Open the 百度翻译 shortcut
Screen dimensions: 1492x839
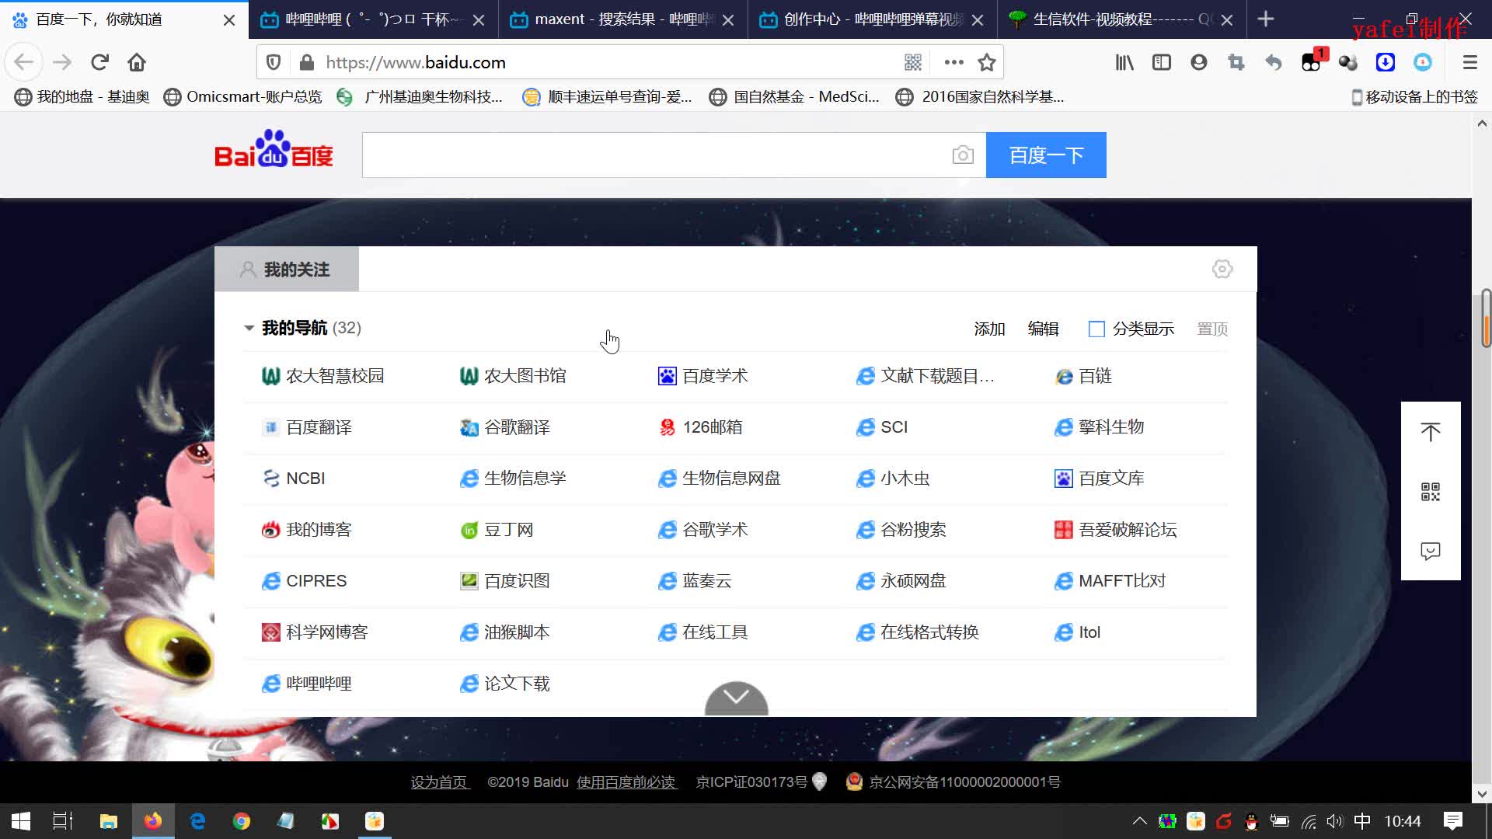point(320,426)
